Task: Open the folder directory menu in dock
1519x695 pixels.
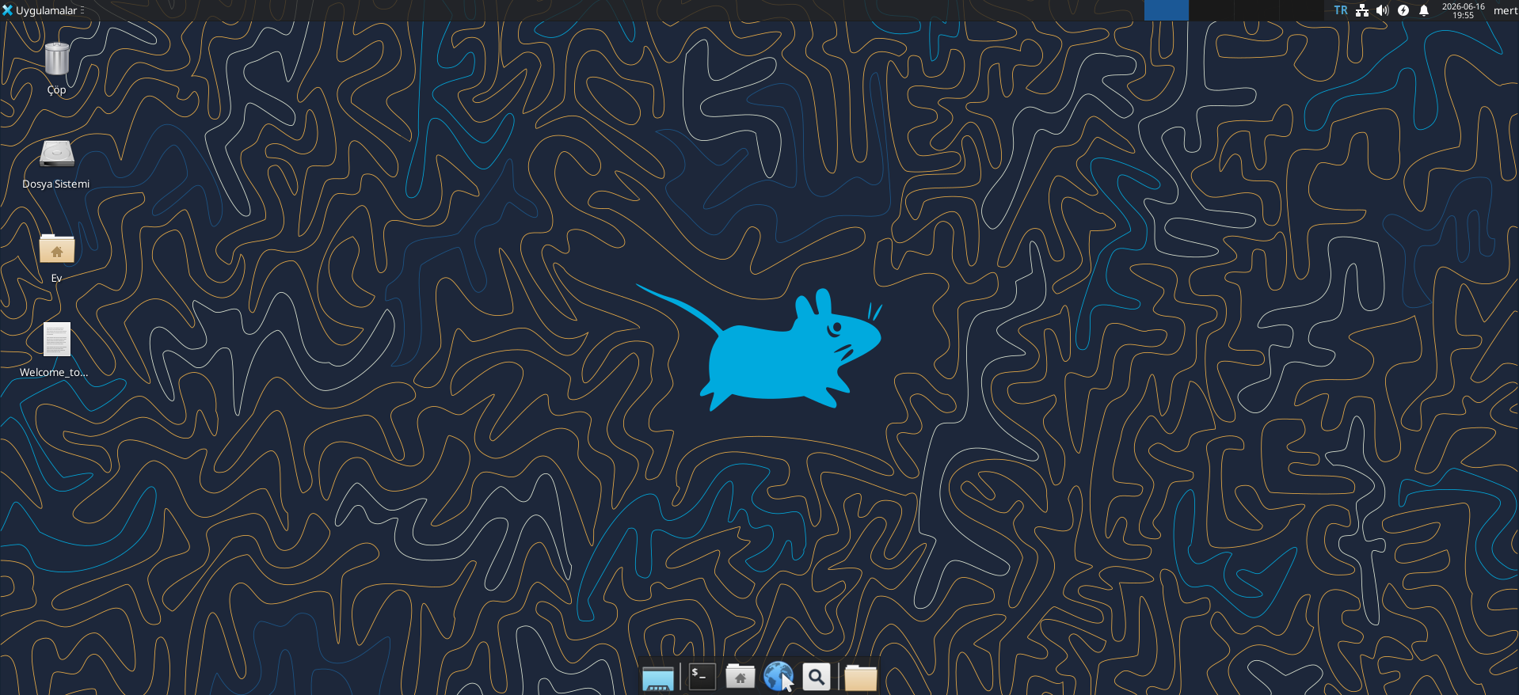Action: [x=860, y=678]
